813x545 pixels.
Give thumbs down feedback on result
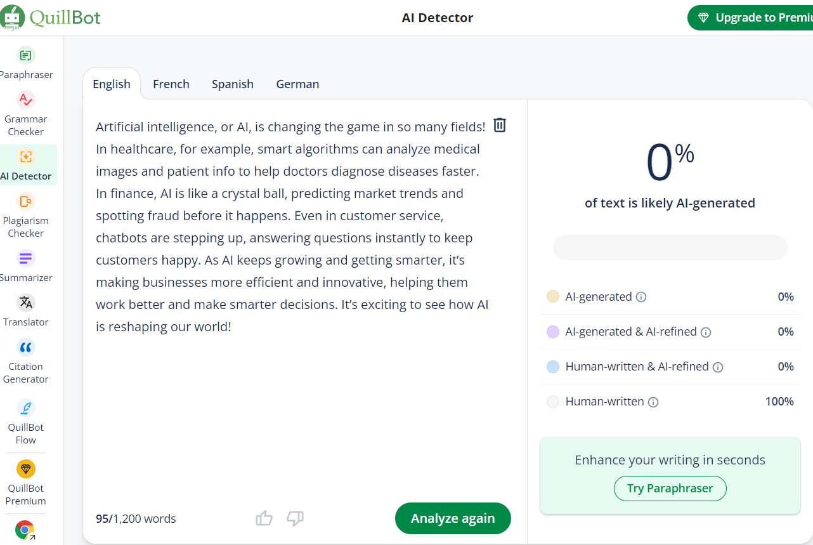[295, 518]
